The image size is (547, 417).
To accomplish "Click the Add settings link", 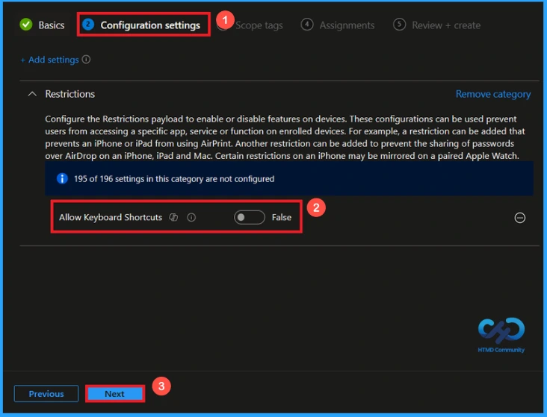I will tap(49, 60).
